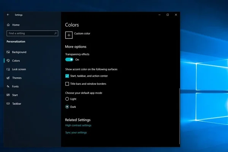The image size is (228, 152).
Task: Click 'Choose your default app mode' text
Action: (x=84, y=93)
